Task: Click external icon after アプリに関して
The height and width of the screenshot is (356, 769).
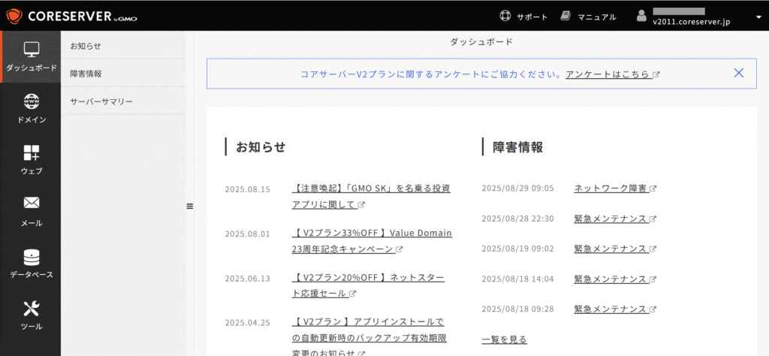Action: [x=361, y=205]
